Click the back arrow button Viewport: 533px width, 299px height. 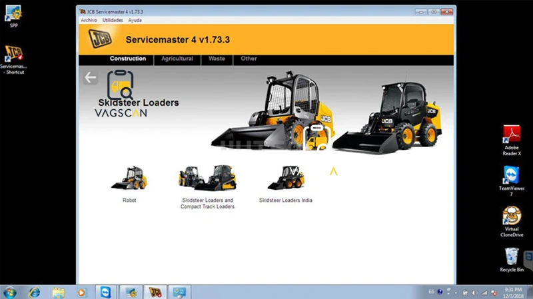(x=90, y=77)
